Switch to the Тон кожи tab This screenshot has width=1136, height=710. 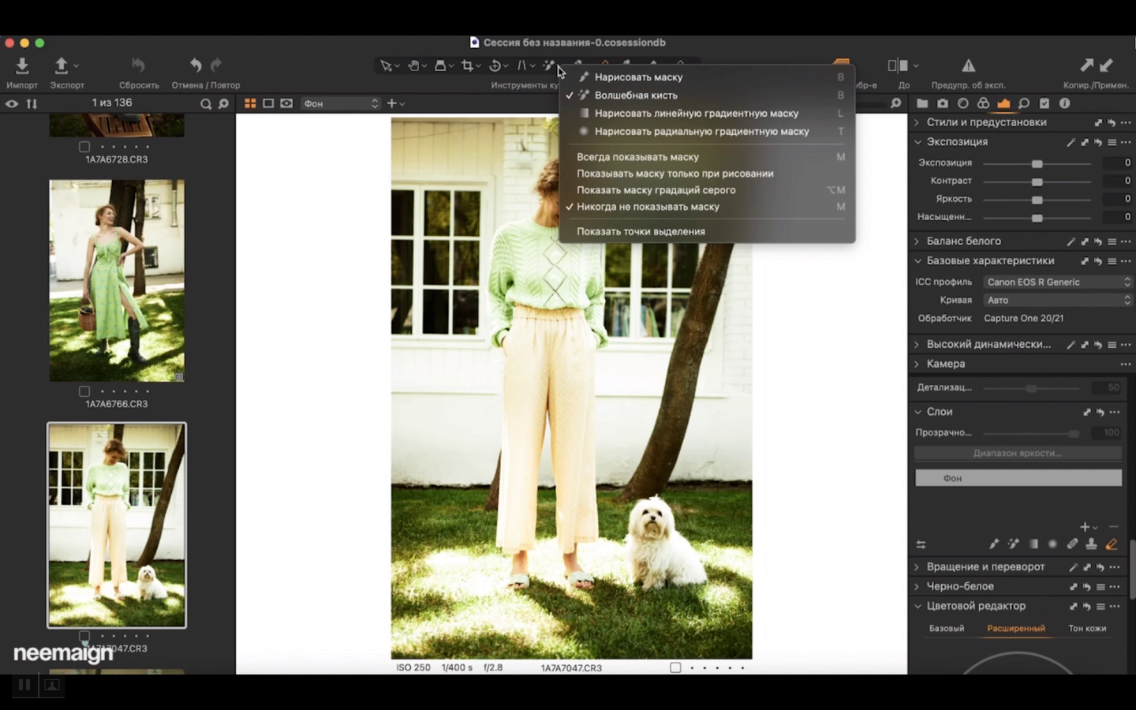point(1086,629)
